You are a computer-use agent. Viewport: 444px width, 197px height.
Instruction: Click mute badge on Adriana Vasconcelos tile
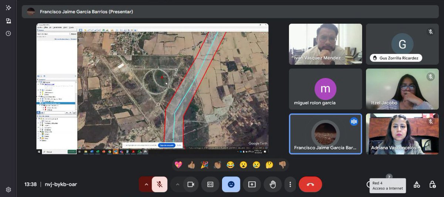tap(431, 121)
